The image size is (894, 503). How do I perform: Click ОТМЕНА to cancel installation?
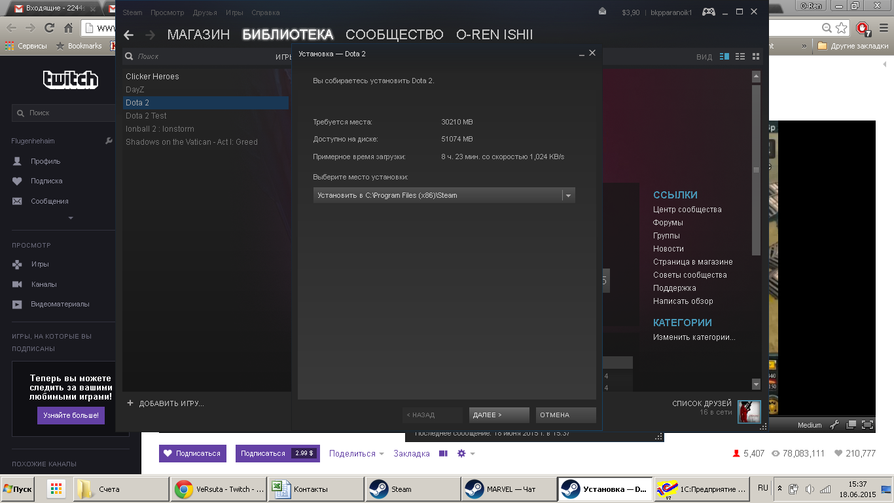tap(566, 415)
